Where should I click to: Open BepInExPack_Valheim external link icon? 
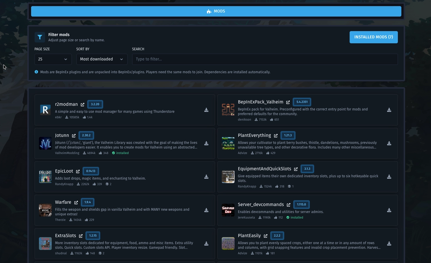[x=288, y=102]
